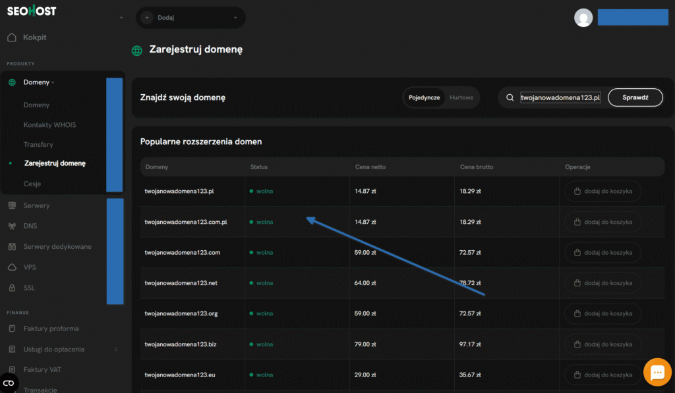Switch to Hurtowe bulk search mode
Viewport: 675px width, 393px height.
point(461,97)
